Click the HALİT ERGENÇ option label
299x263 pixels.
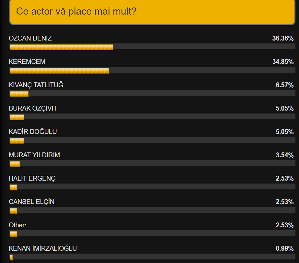[32, 178]
